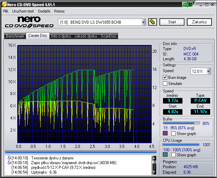Image resolution: width=217 pixels, height=178 pixels.
Task: Click CPU range text '100 - 100% (100% avg)'
Action: pos(182,150)
